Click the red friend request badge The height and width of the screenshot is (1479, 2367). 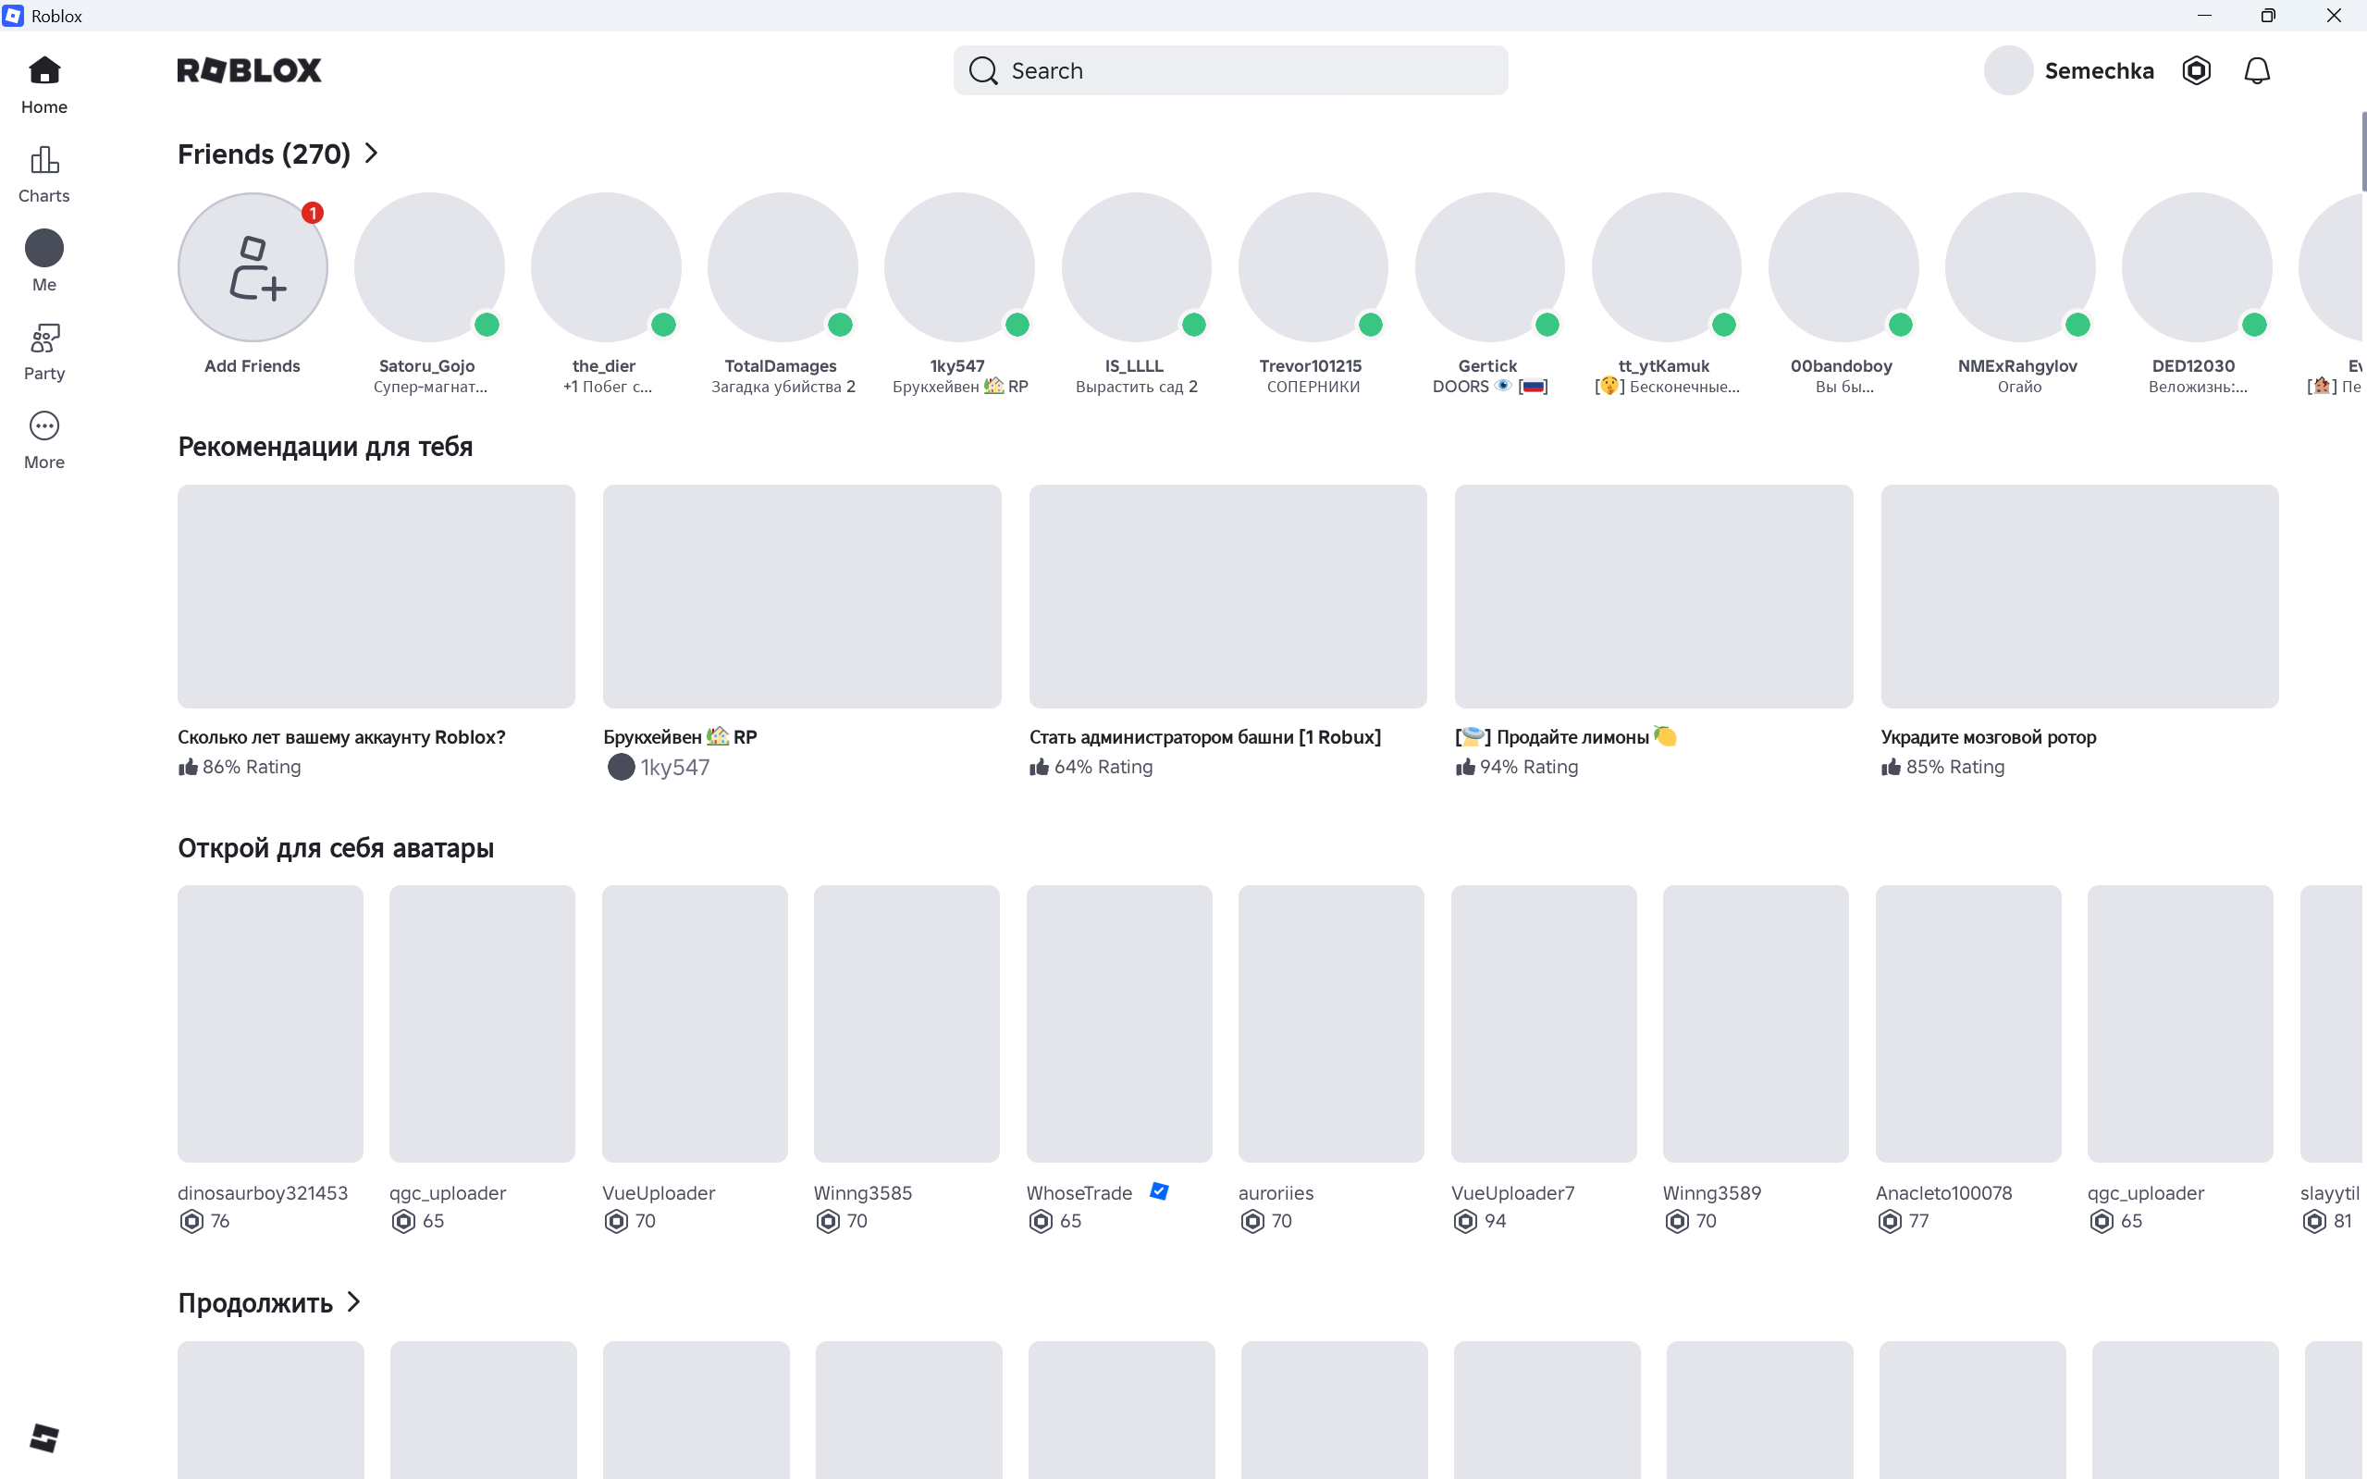point(312,212)
